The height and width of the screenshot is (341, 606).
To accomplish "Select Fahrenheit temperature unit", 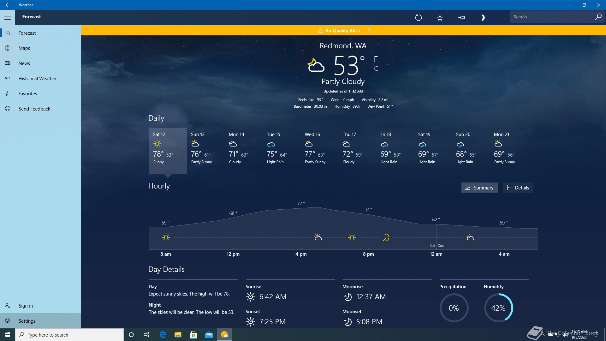I will [376, 59].
